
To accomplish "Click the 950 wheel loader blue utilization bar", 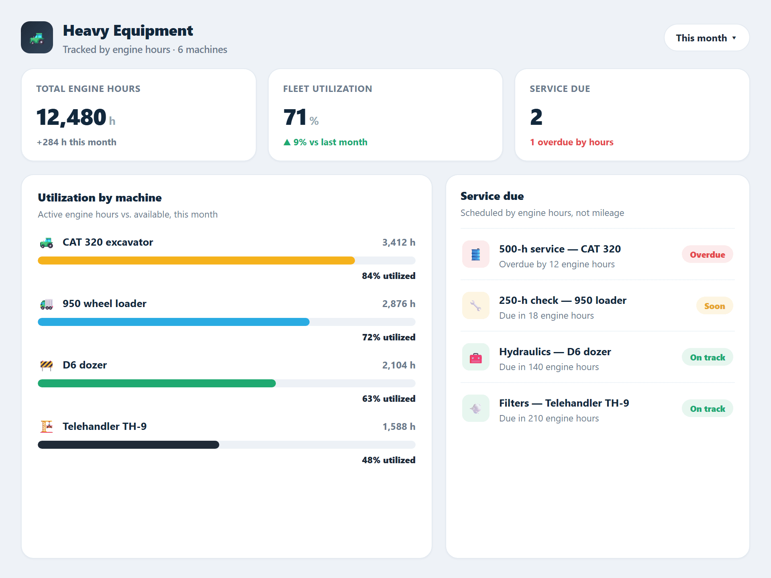I will click(173, 322).
